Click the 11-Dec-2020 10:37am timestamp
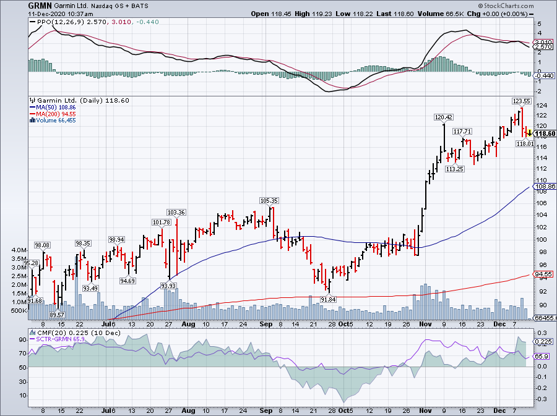The height and width of the screenshot is (416, 557). pos(61,14)
